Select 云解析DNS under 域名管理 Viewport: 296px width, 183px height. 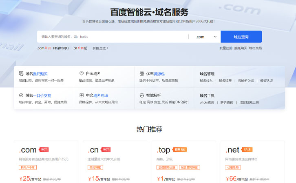pos(246,81)
